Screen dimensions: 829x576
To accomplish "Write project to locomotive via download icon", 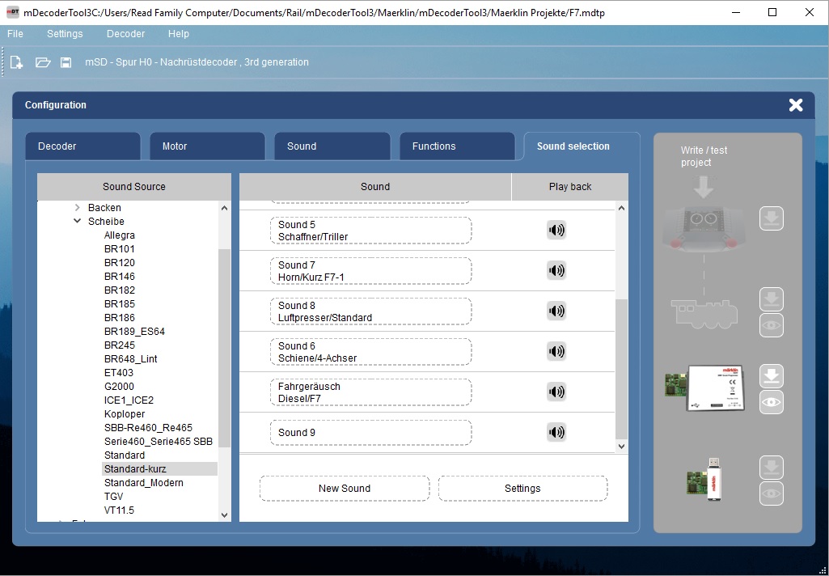I will tap(772, 300).
